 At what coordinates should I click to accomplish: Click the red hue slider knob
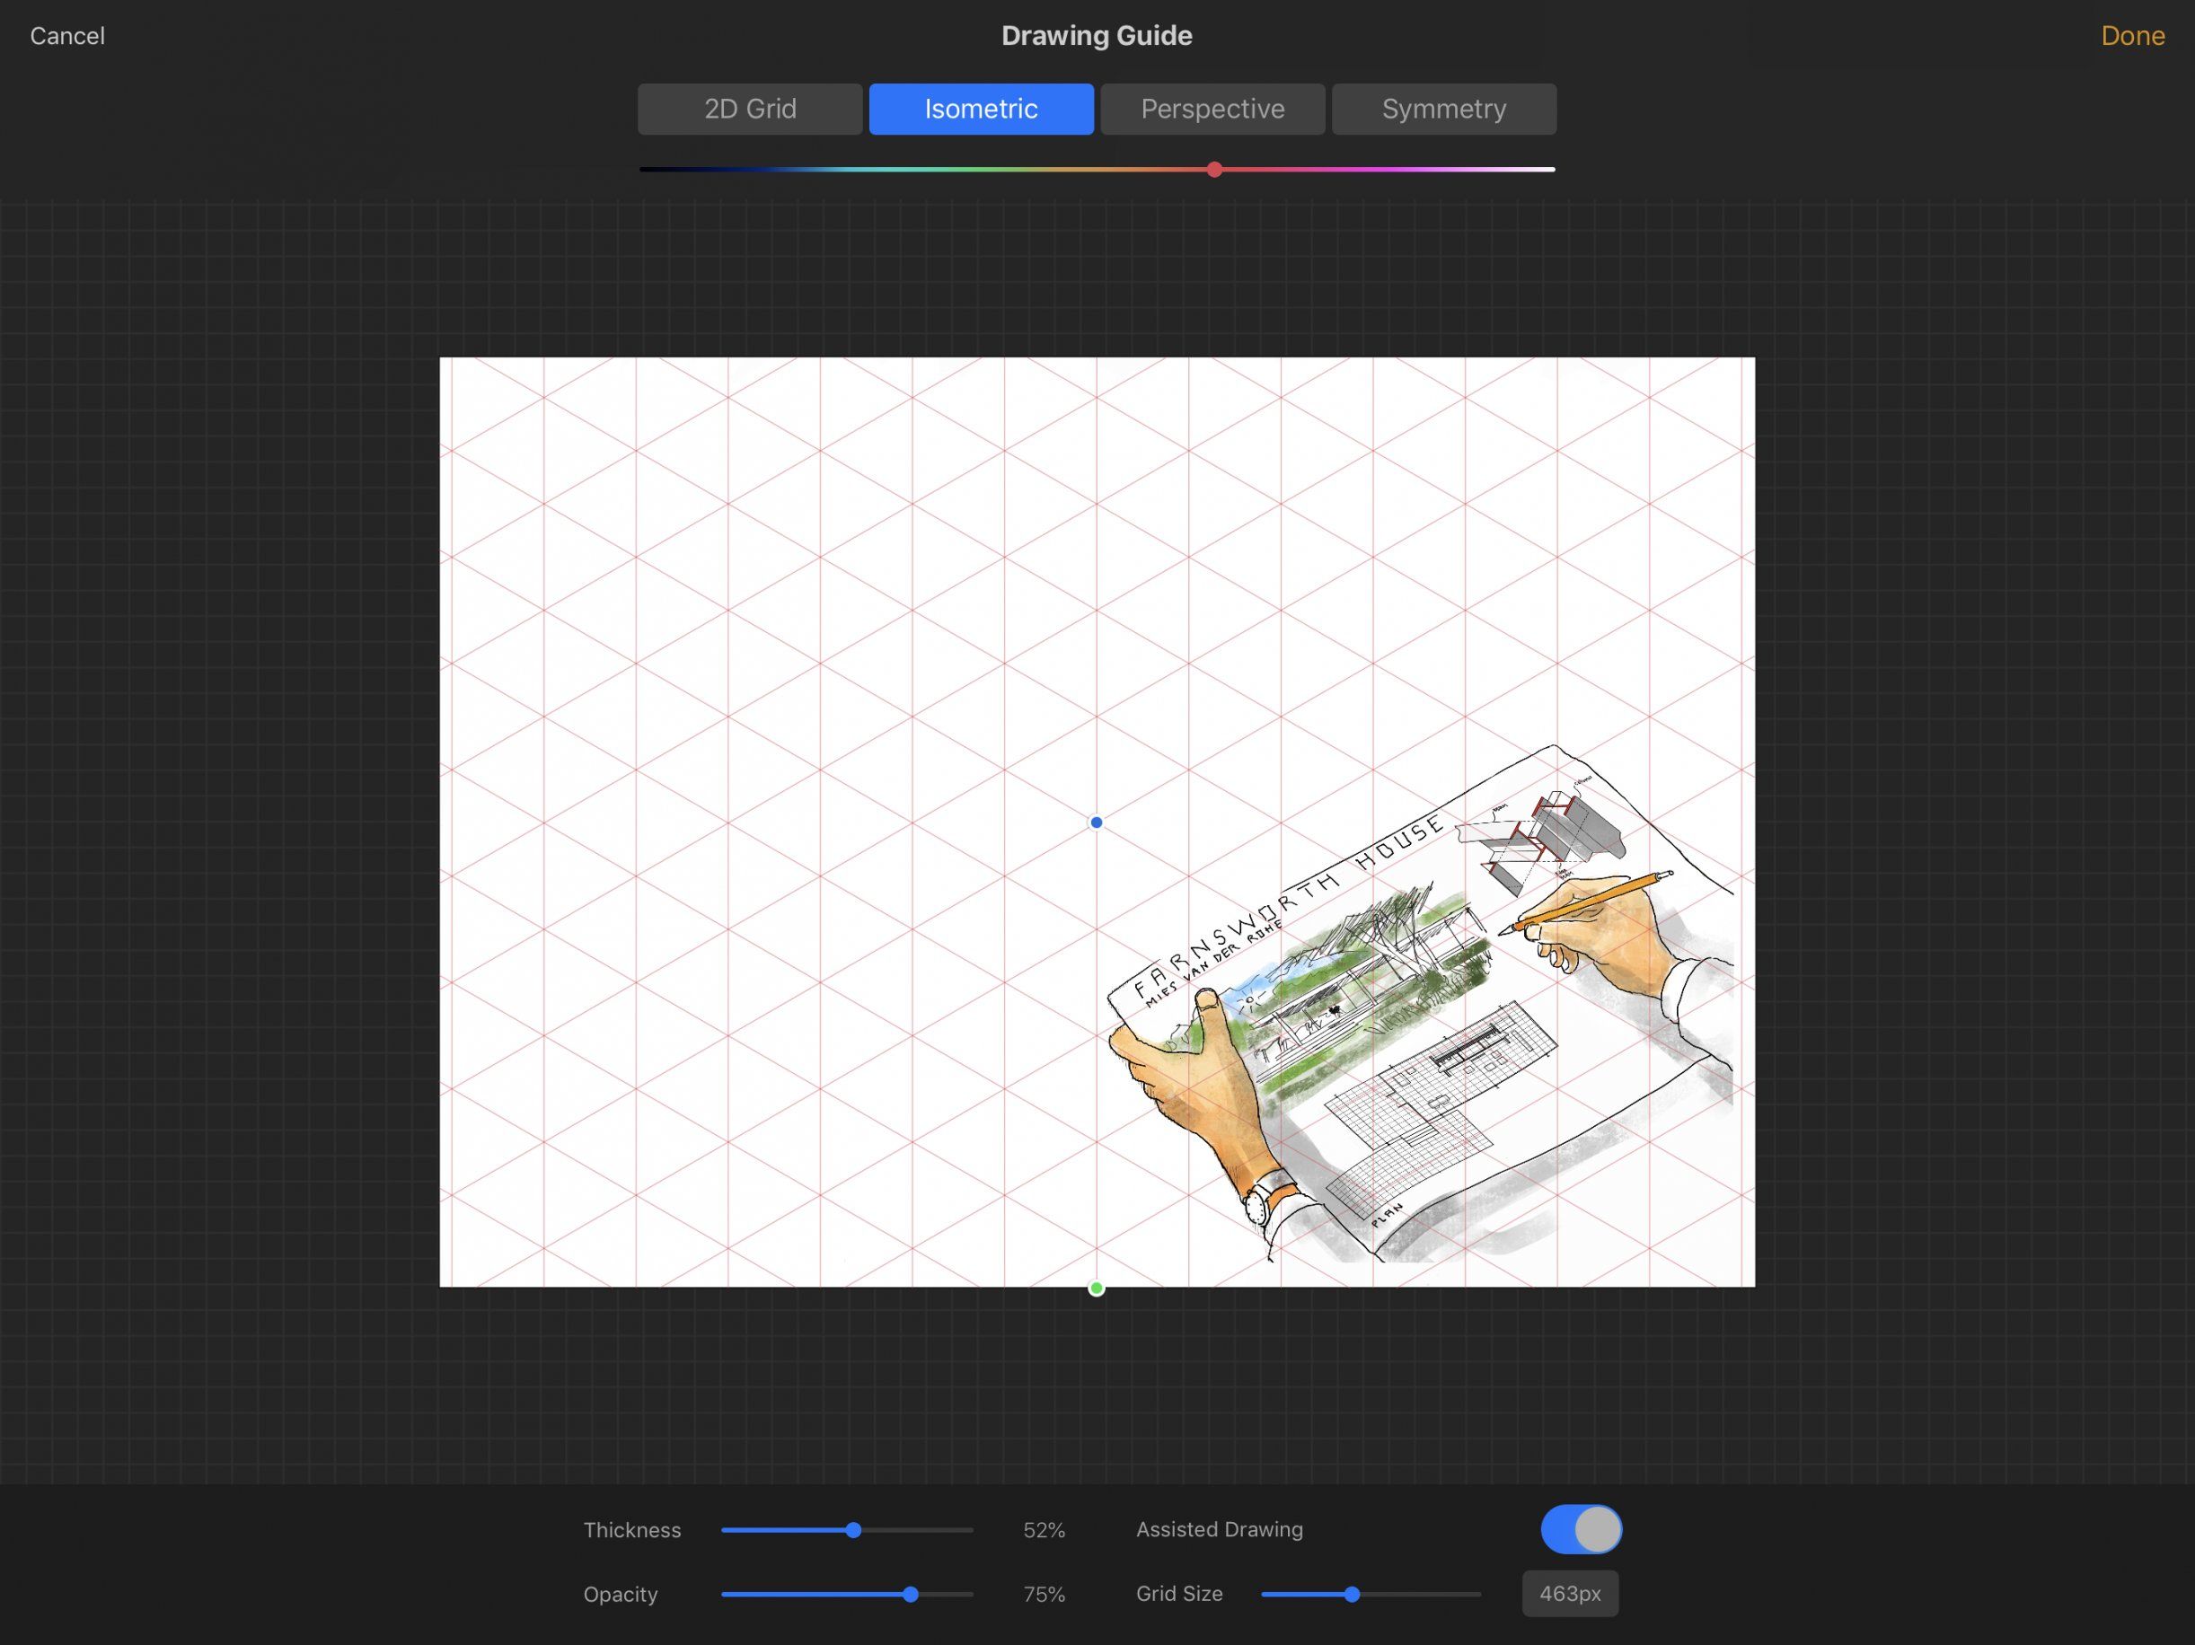click(1214, 170)
